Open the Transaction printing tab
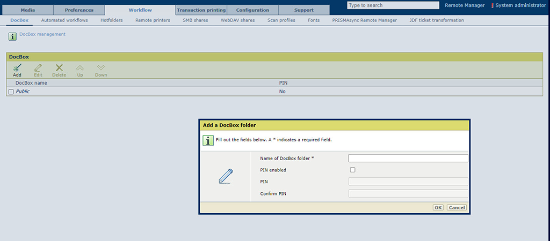 pos(201,10)
